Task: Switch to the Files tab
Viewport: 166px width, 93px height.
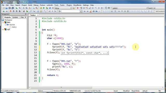Action: pos(22,17)
